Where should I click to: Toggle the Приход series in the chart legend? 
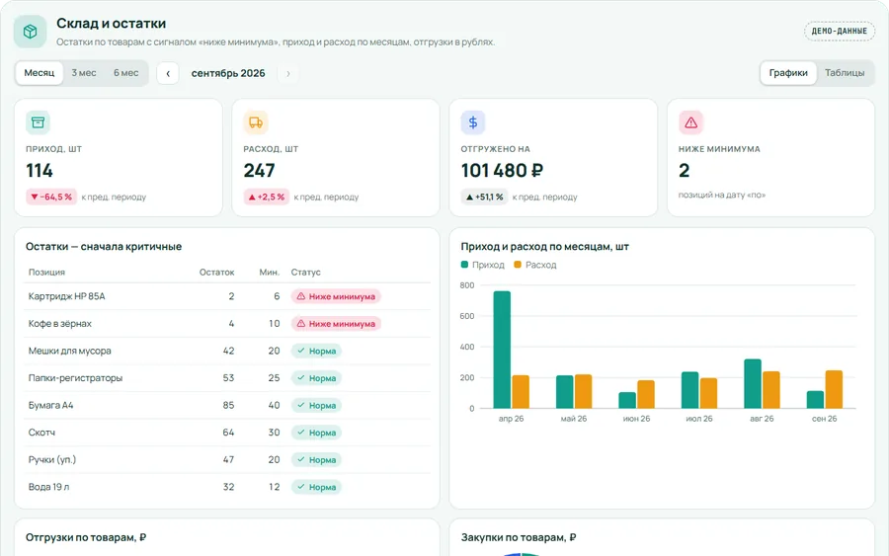[482, 265]
